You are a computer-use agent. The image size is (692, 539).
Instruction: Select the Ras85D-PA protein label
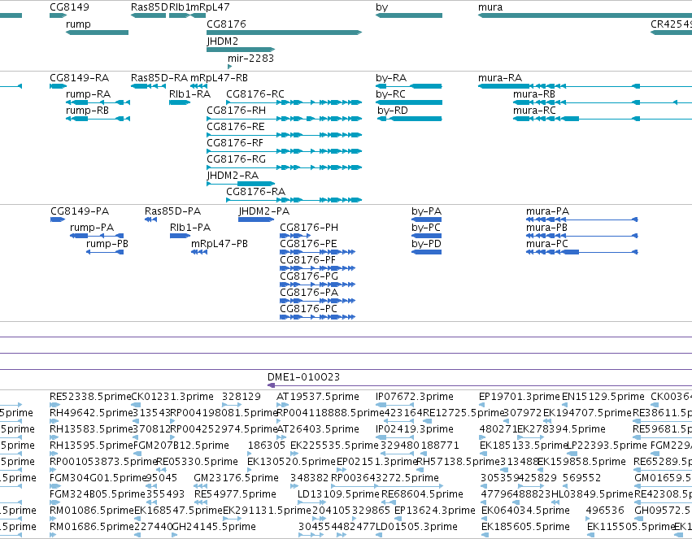172,211
